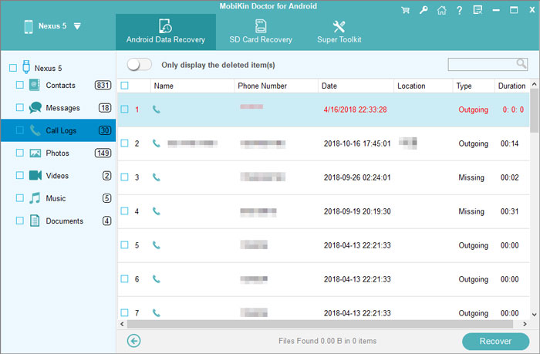Click the back arrow icon

(134, 341)
